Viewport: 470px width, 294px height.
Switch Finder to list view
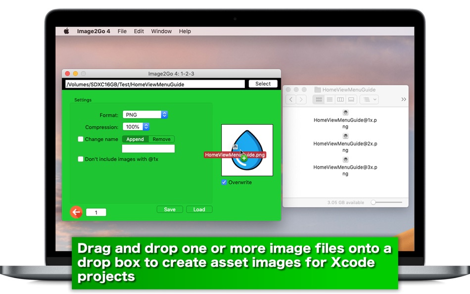[x=329, y=99]
